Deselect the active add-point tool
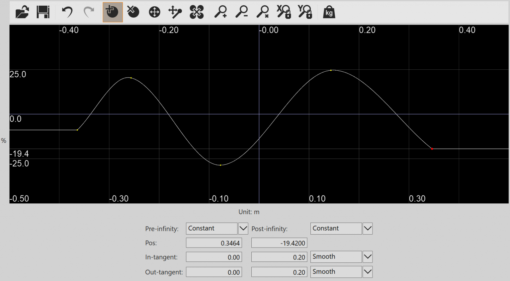This screenshot has height=281, width=510. coord(113,12)
